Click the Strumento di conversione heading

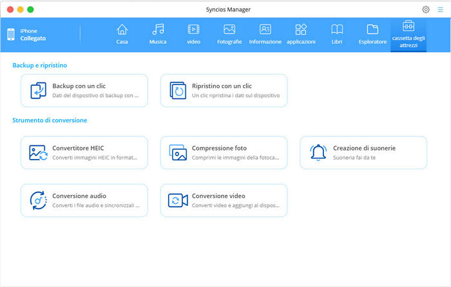pos(50,120)
